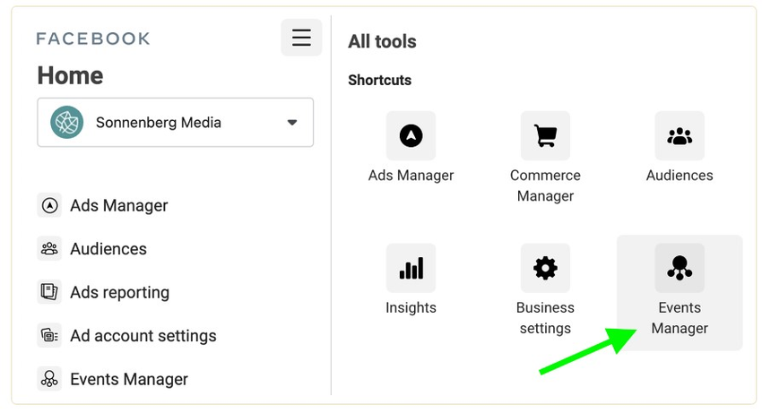Open Insights bar chart icon
The width and height of the screenshot is (762, 413).
pyautogui.click(x=411, y=268)
